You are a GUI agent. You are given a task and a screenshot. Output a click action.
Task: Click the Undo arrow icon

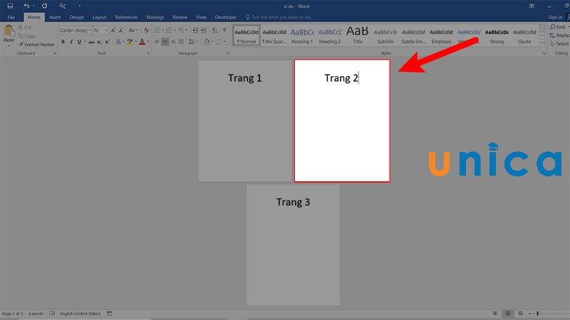(26, 6)
